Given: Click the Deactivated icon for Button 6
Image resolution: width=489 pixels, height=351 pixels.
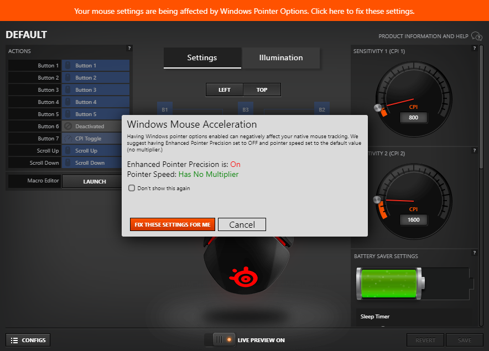Looking at the screenshot, I should coord(68,126).
